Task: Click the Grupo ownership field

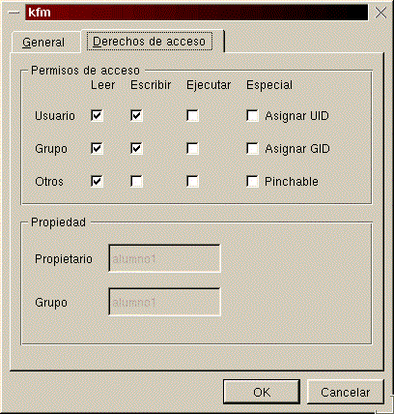Action: pos(164,302)
